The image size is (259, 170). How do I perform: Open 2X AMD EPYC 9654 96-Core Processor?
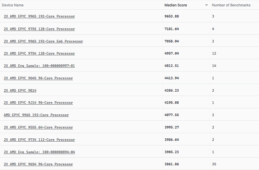point(38,164)
